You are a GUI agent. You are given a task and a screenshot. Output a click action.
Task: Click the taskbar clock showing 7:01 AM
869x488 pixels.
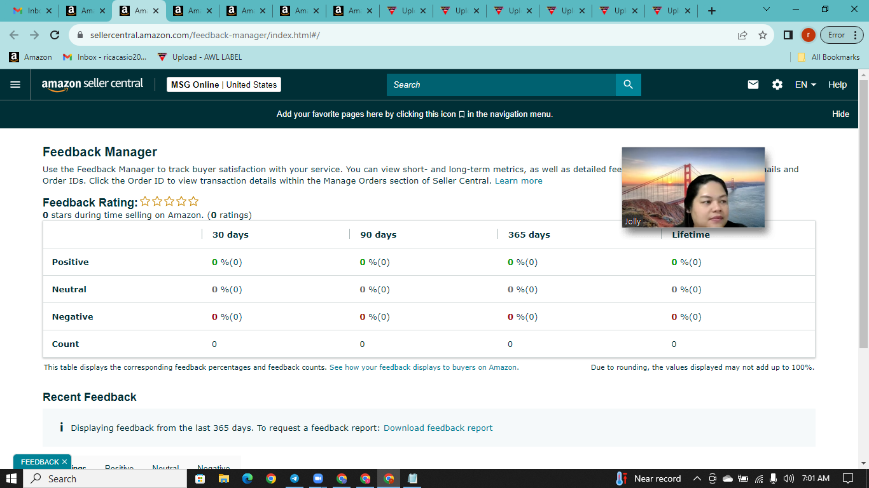[x=816, y=478]
